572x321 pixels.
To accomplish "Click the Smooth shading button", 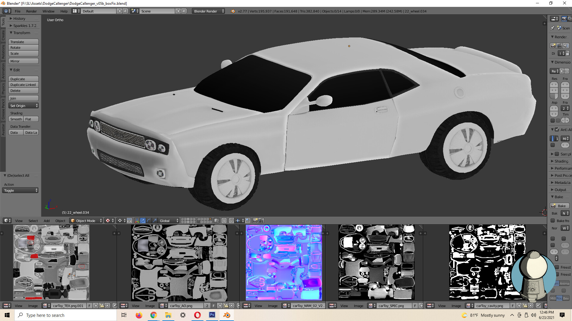I will point(16,119).
